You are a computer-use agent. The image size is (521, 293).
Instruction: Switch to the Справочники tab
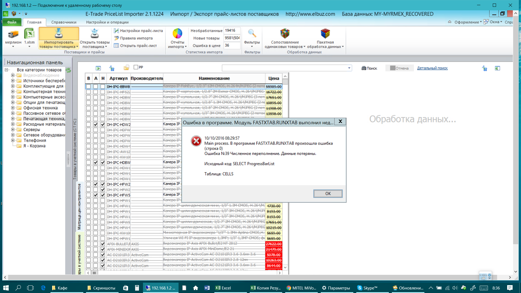pyautogui.click(x=64, y=22)
